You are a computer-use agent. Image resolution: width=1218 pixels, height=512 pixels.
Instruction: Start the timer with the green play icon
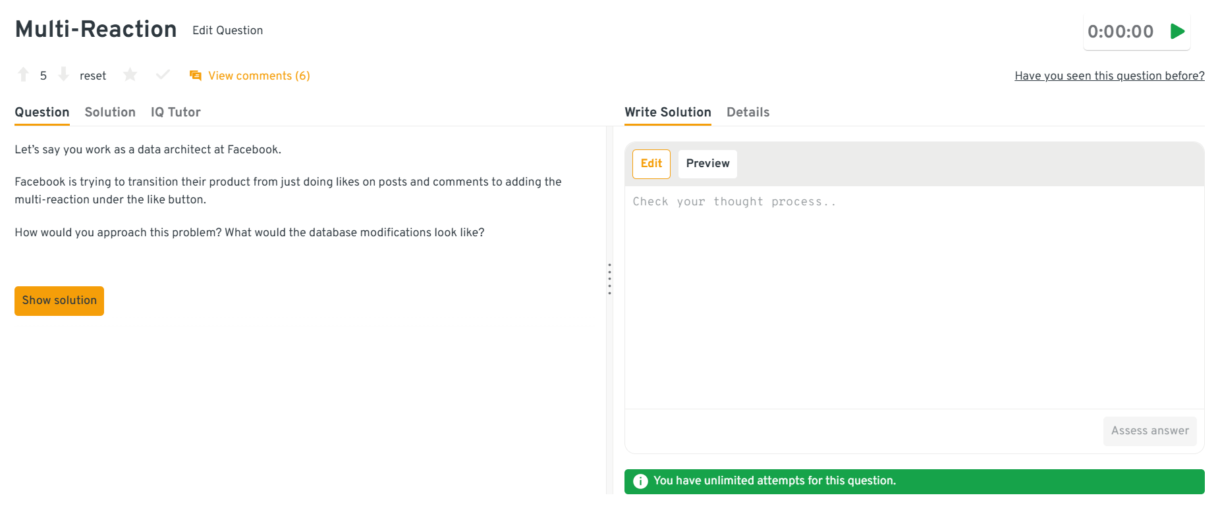point(1177,31)
